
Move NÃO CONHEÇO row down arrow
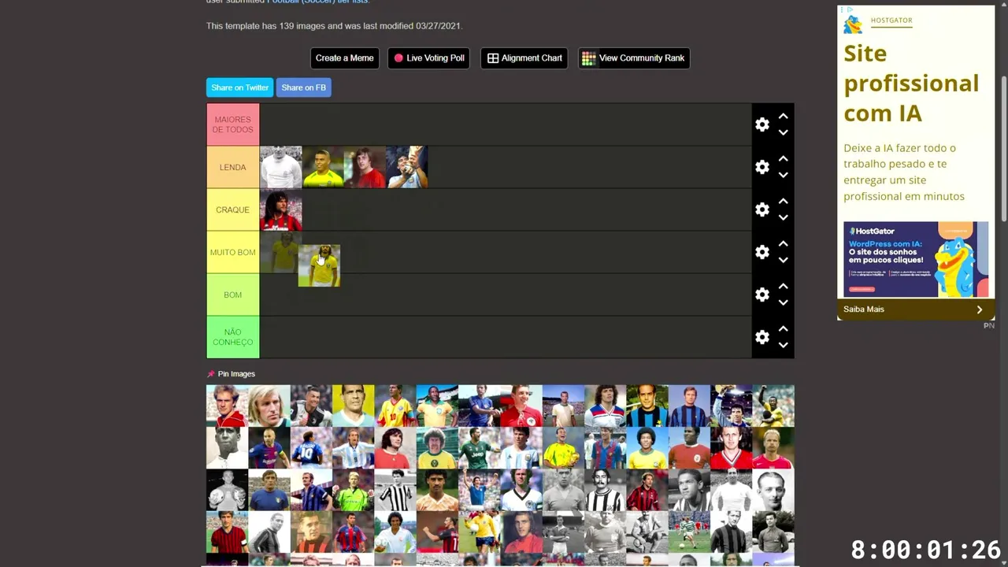click(783, 345)
